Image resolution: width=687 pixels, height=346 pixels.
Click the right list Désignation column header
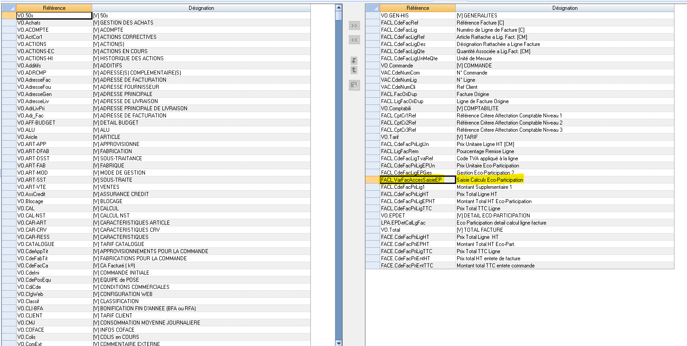[x=564, y=8]
